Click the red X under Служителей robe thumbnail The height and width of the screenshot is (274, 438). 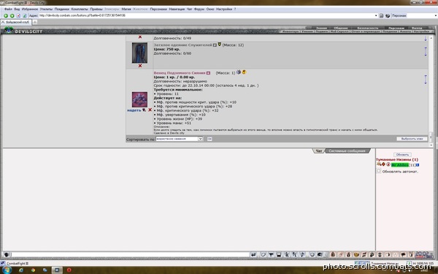coord(140,66)
